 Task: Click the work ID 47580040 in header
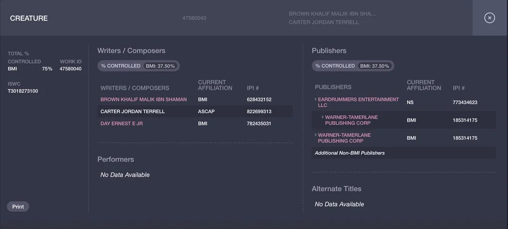[194, 18]
